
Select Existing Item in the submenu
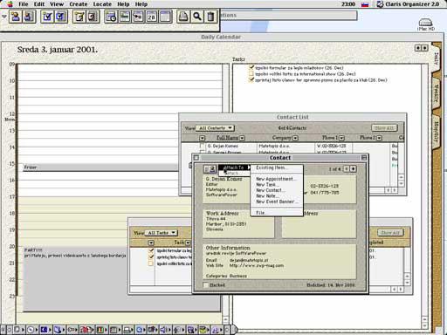pos(272,167)
